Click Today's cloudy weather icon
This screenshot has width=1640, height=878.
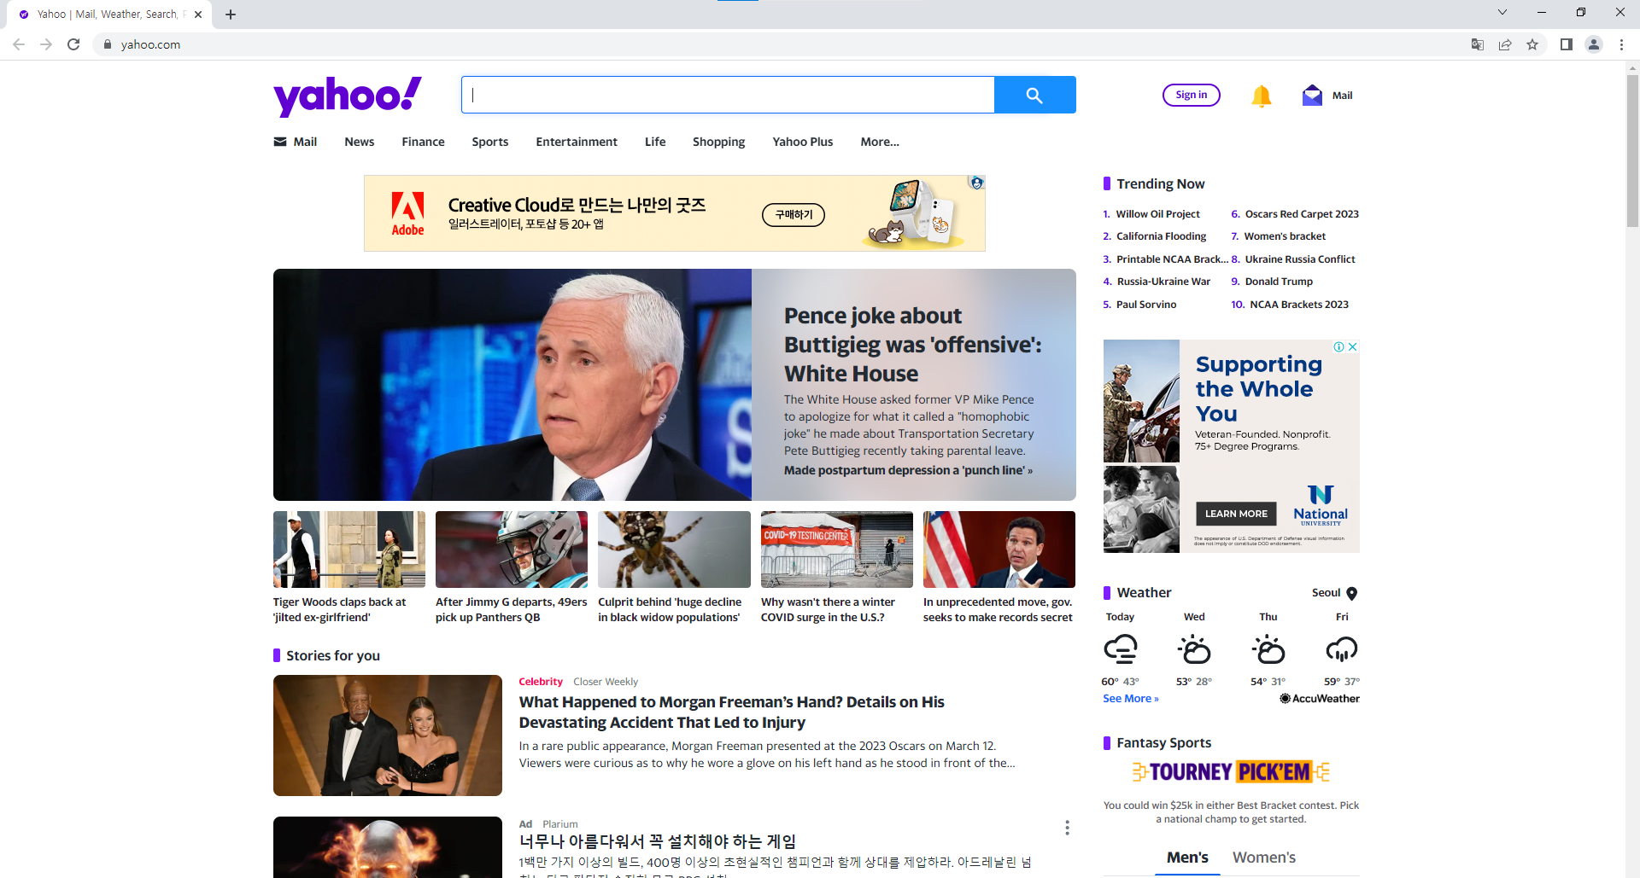[x=1121, y=649]
